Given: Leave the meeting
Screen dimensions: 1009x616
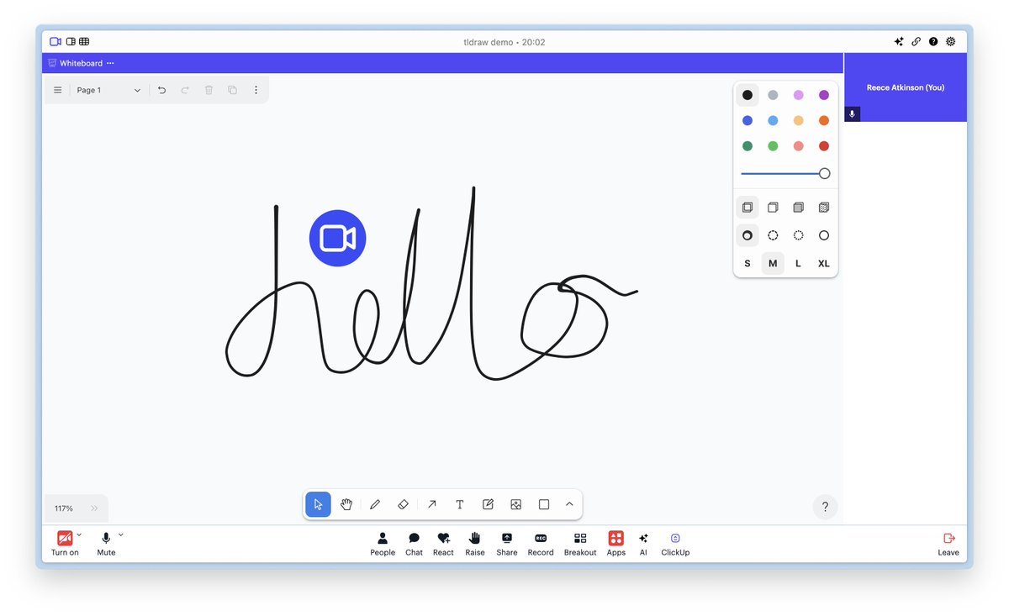Looking at the screenshot, I should (x=948, y=543).
